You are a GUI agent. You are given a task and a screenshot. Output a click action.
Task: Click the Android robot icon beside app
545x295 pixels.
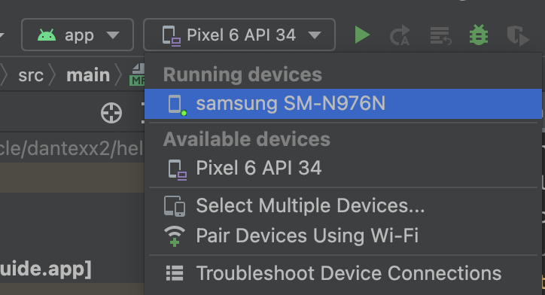pyautogui.click(x=47, y=35)
